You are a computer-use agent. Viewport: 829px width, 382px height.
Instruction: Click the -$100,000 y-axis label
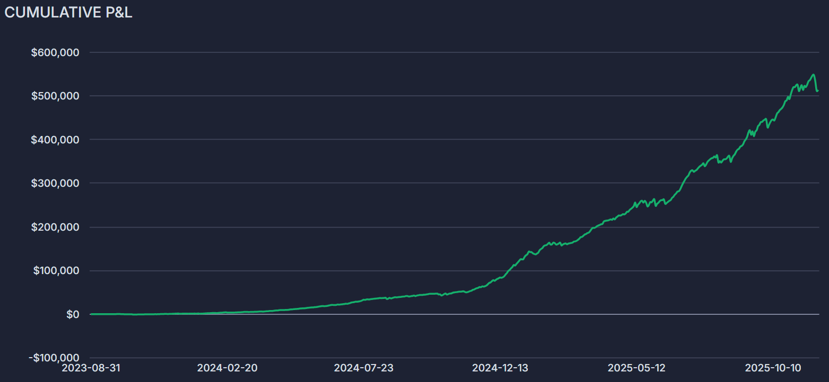click(x=54, y=358)
